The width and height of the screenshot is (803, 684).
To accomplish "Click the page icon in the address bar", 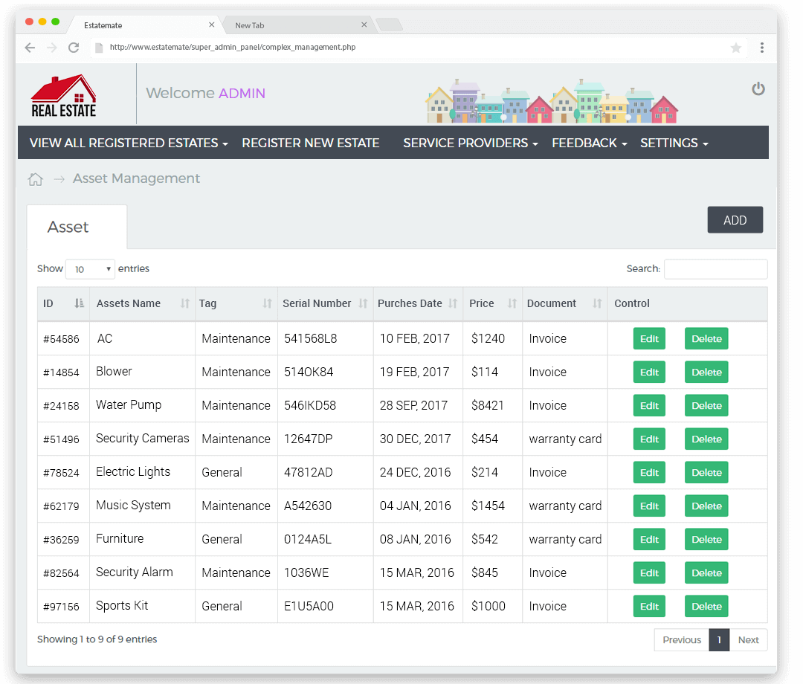I will pyautogui.click(x=99, y=46).
